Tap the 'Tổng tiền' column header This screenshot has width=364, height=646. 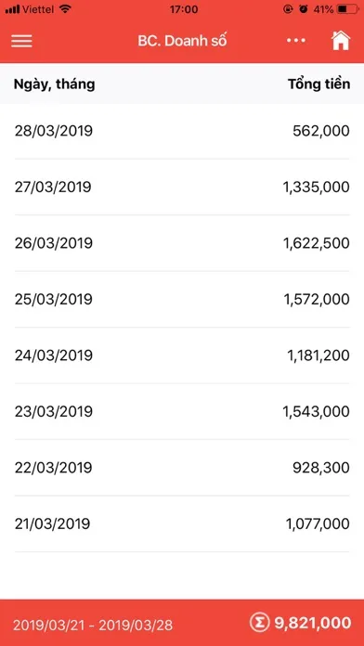319,84
